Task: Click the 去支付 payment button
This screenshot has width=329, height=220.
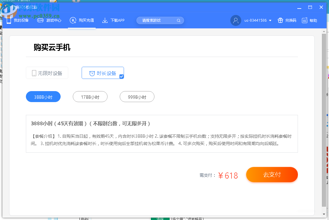Action: tap(272, 174)
